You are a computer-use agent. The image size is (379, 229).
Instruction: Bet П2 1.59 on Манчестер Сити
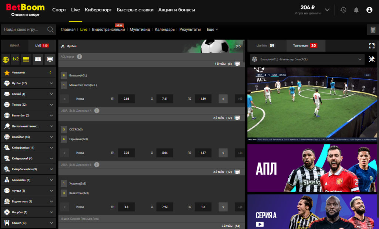tap(203, 99)
